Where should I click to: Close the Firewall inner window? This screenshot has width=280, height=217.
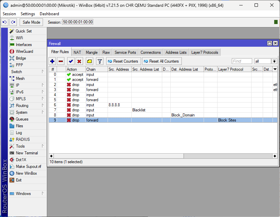(275, 43)
